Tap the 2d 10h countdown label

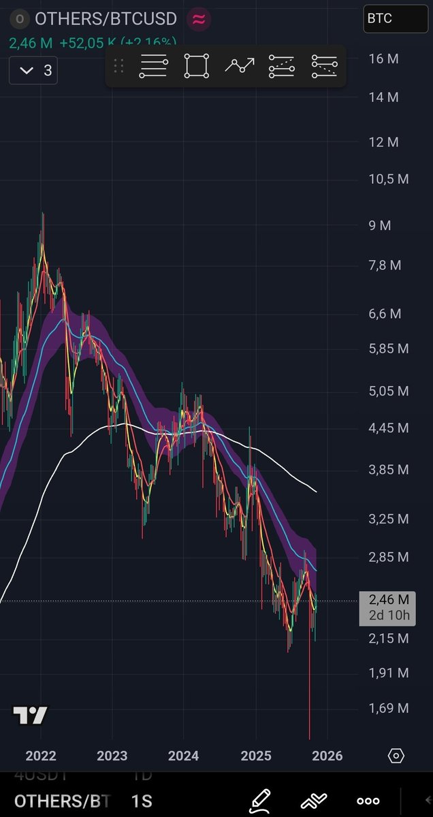(x=389, y=616)
